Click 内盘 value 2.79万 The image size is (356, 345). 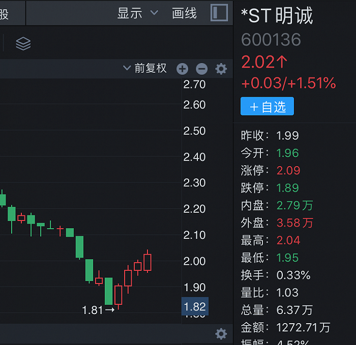294,205
